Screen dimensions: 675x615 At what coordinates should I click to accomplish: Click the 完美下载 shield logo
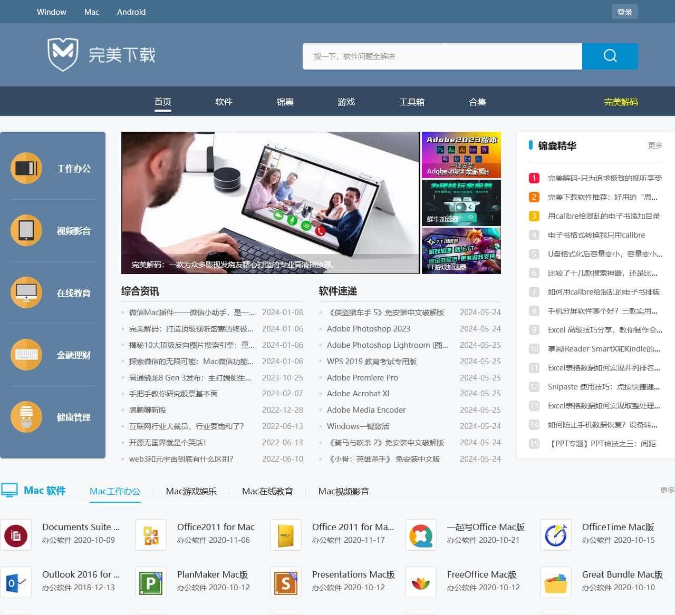pos(63,54)
